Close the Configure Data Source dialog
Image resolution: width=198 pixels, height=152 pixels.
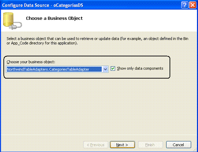coord(193,5)
